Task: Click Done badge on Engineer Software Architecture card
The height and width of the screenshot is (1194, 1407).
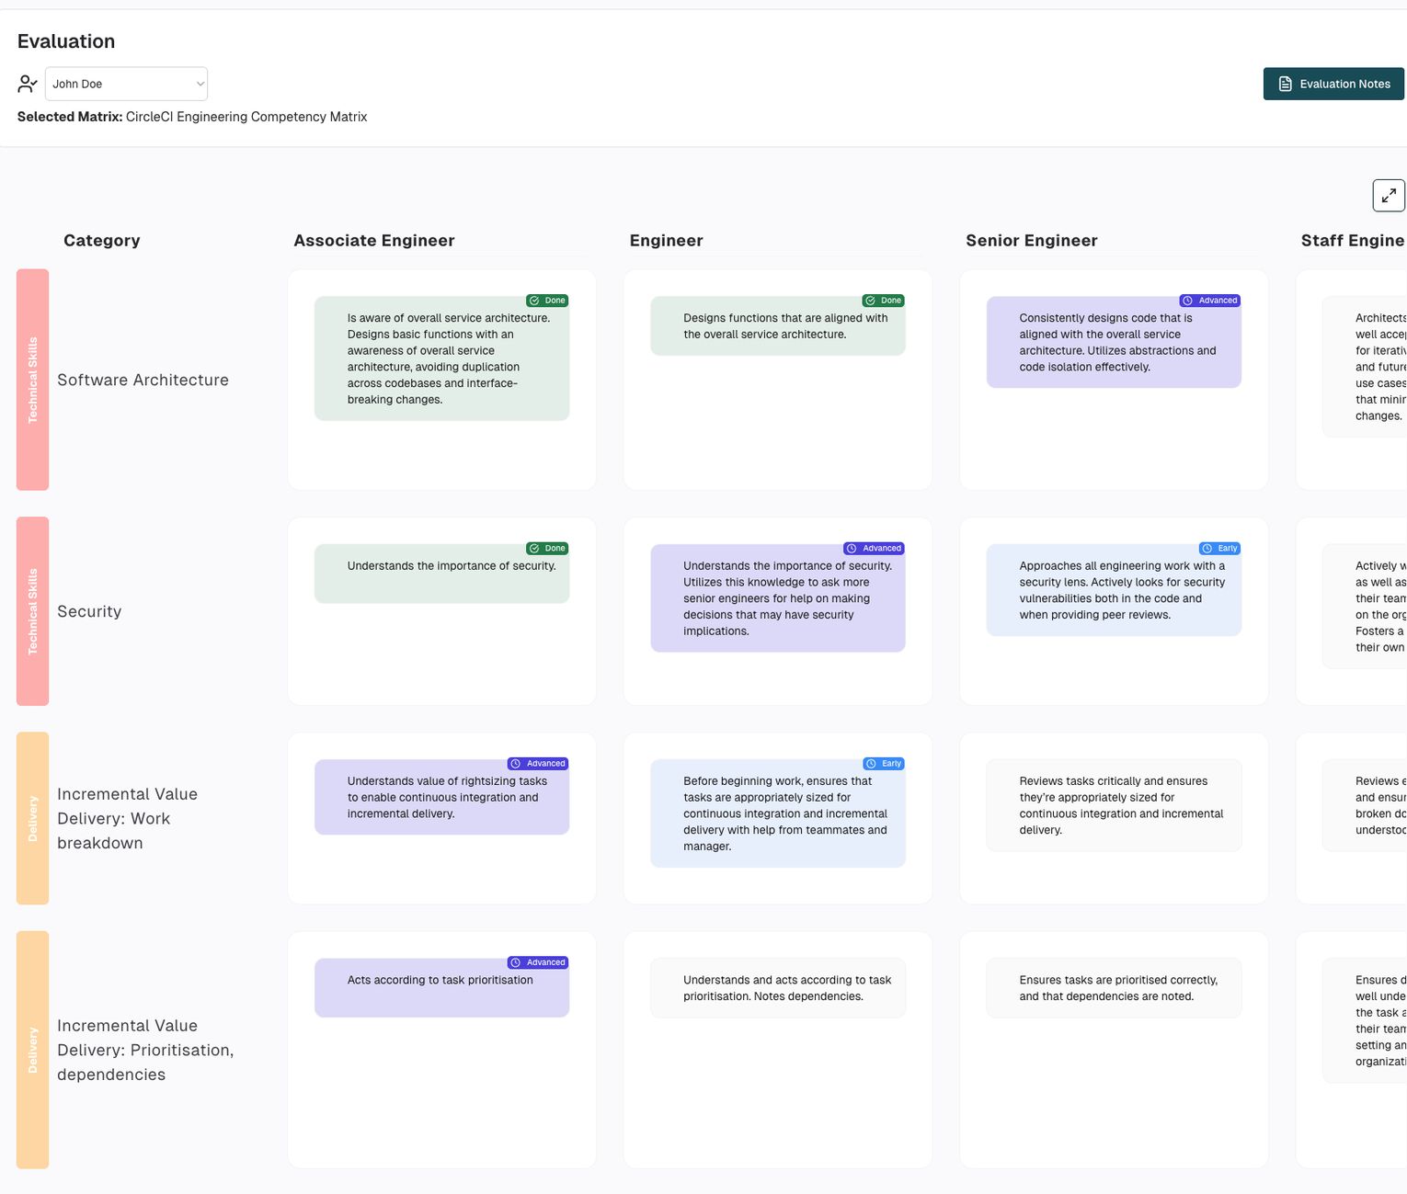Action: click(883, 301)
